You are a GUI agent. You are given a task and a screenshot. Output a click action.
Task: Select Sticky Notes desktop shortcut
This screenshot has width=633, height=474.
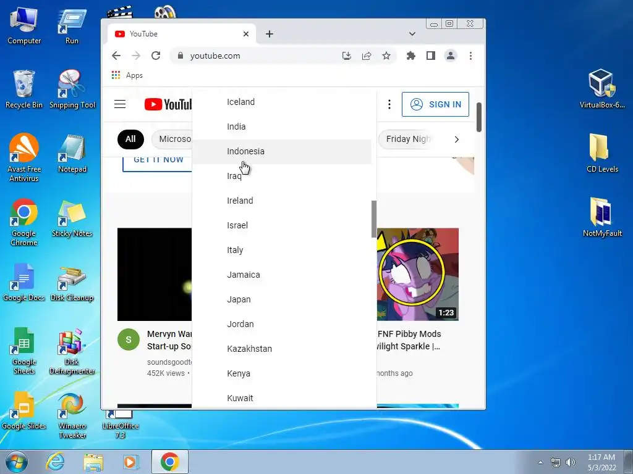coord(72,218)
